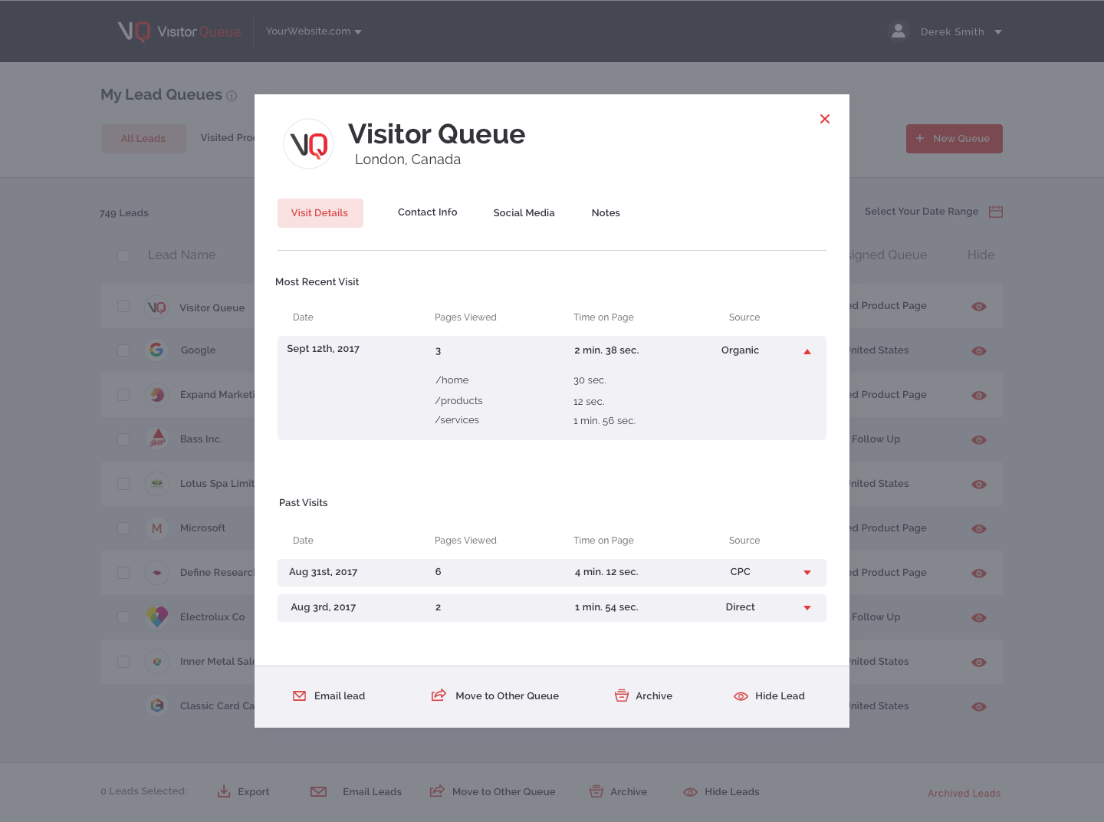Click the user avatar icon

pyautogui.click(x=899, y=31)
